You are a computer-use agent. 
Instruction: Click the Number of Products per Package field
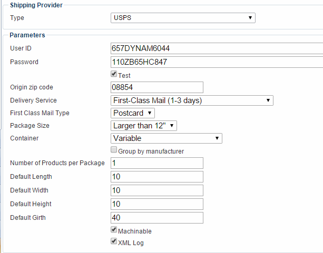coord(157,163)
